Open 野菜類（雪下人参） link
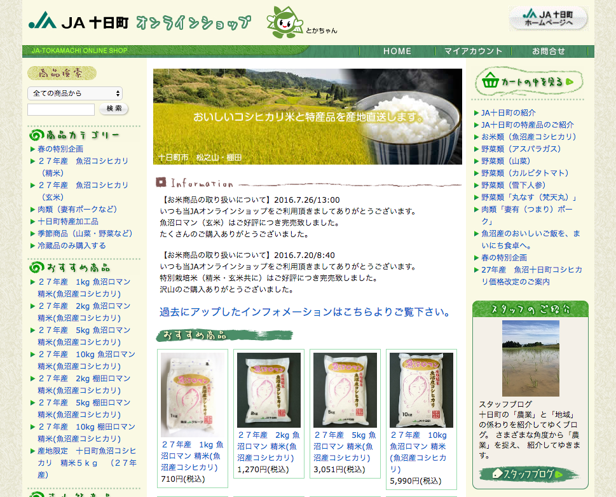This screenshot has height=497, width=616. tap(514, 185)
